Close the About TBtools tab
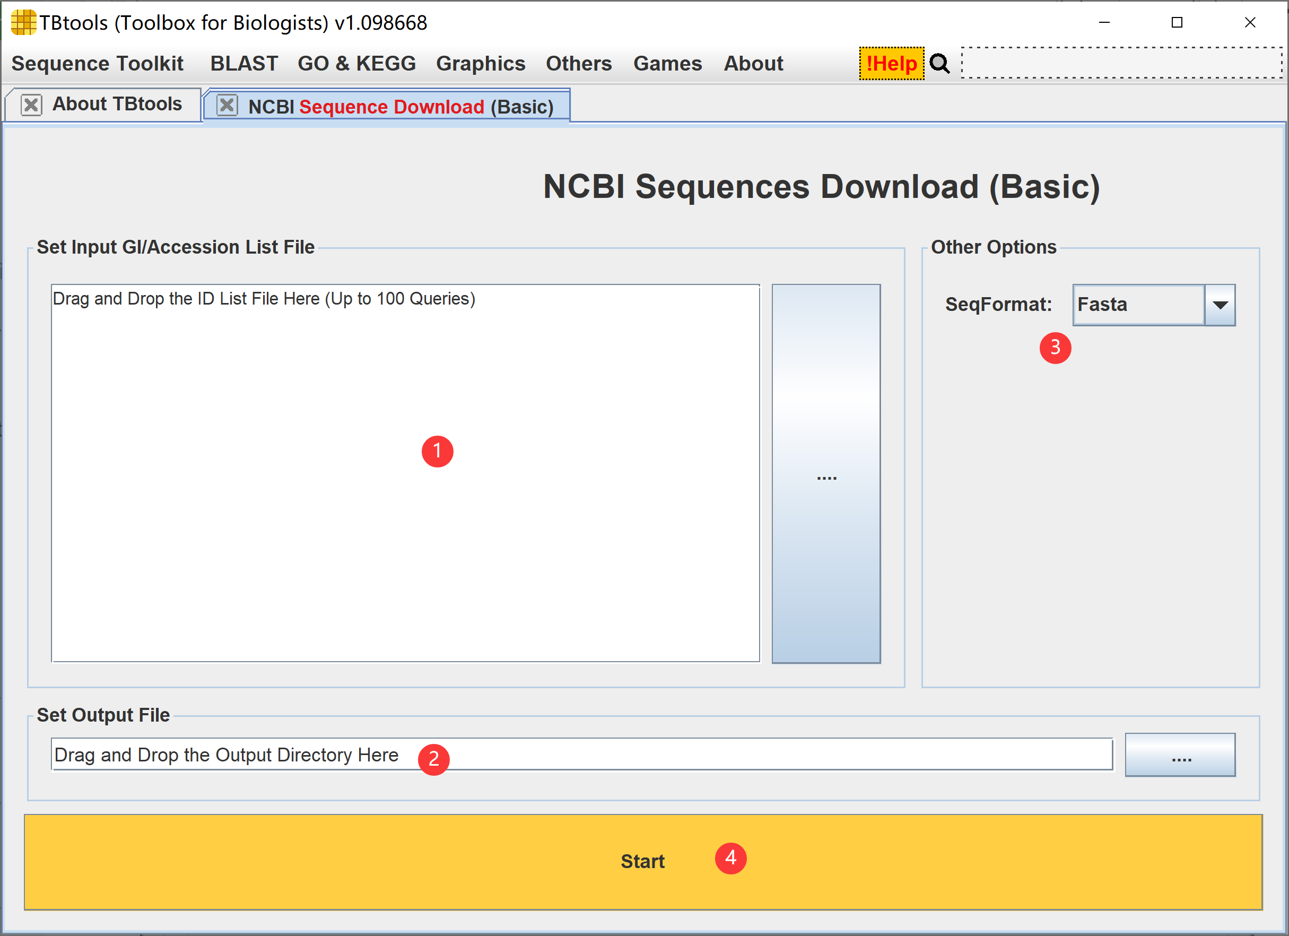Screen dimensions: 1289x936 point(31,105)
